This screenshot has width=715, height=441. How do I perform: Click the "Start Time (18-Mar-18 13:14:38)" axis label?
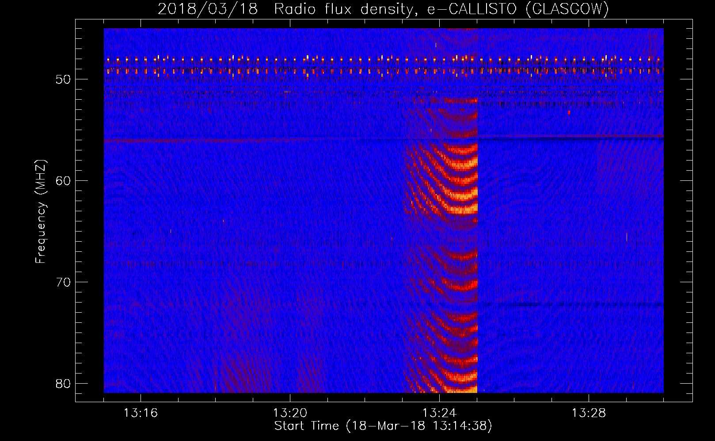[x=383, y=426]
